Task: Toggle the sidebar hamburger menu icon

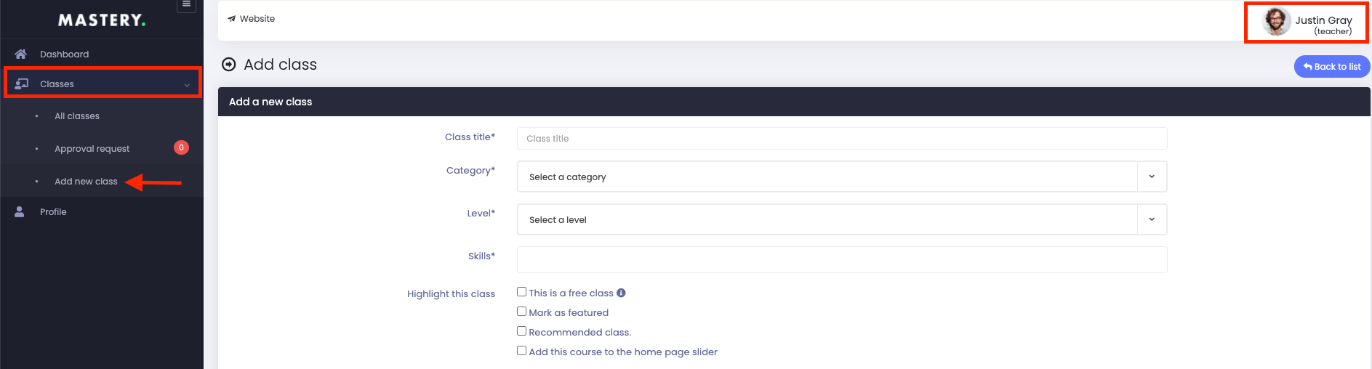Action: point(187,4)
